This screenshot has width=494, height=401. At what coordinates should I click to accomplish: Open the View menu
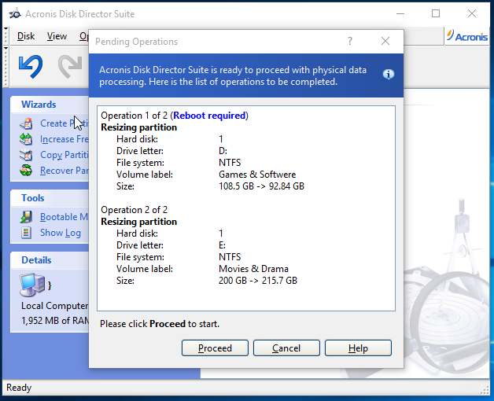coord(57,36)
